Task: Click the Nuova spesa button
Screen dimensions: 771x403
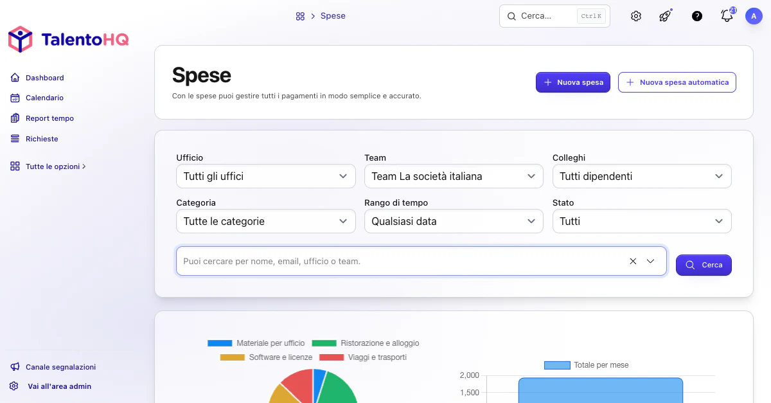Action: point(573,82)
